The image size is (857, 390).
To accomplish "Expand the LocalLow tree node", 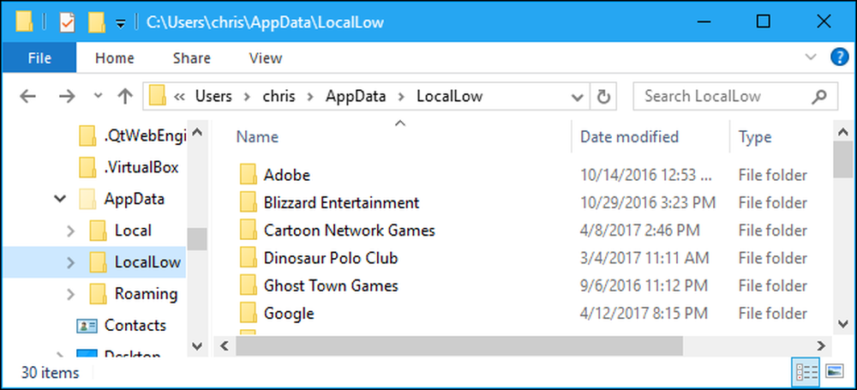I will pos(70,262).
